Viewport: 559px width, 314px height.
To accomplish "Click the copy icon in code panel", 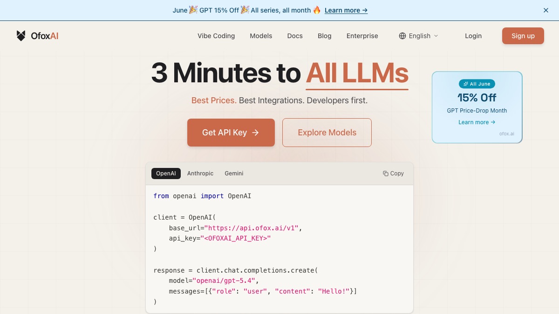I will tap(386, 174).
